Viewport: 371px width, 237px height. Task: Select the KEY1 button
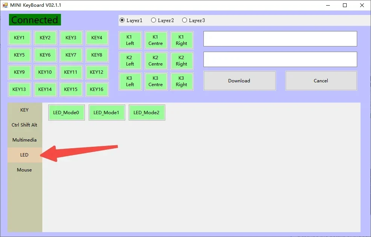[19, 38]
